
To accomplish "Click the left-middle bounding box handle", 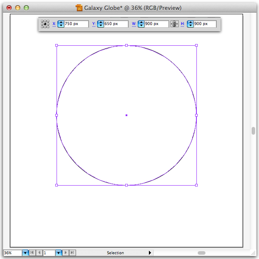I will pos(57,115).
